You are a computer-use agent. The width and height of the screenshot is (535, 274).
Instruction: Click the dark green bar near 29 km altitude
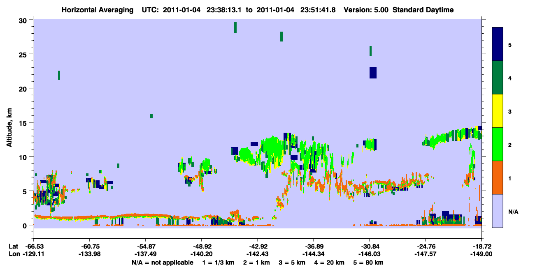pyautogui.click(x=235, y=27)
